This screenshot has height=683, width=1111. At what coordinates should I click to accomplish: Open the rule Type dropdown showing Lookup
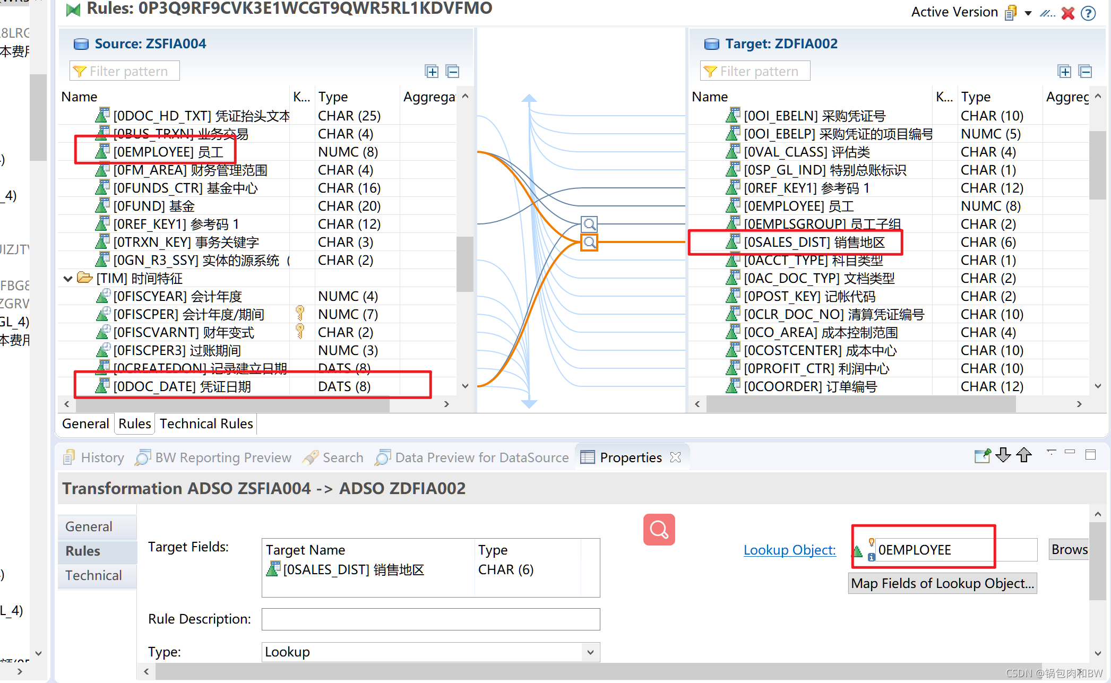[x=590, y=652]
